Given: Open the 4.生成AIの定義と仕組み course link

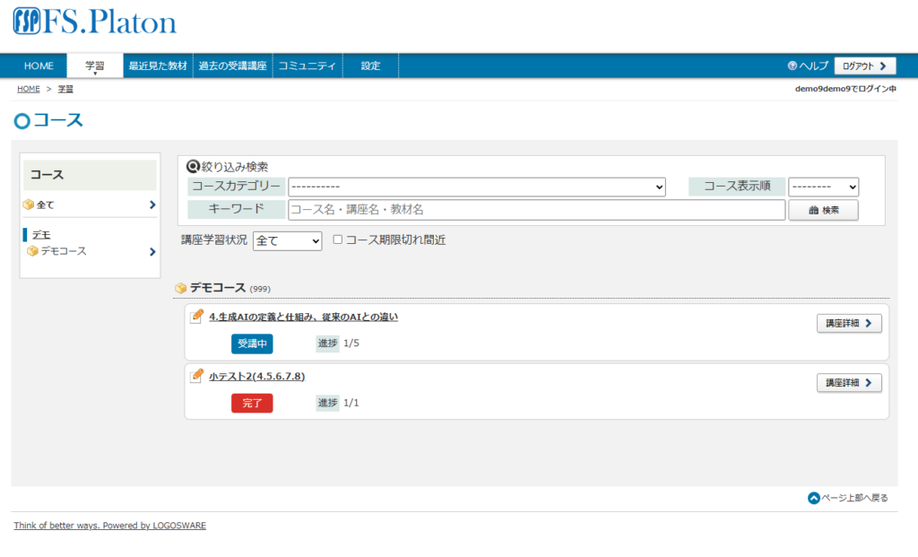Looking at the screenshot, I should click(303, 317).
